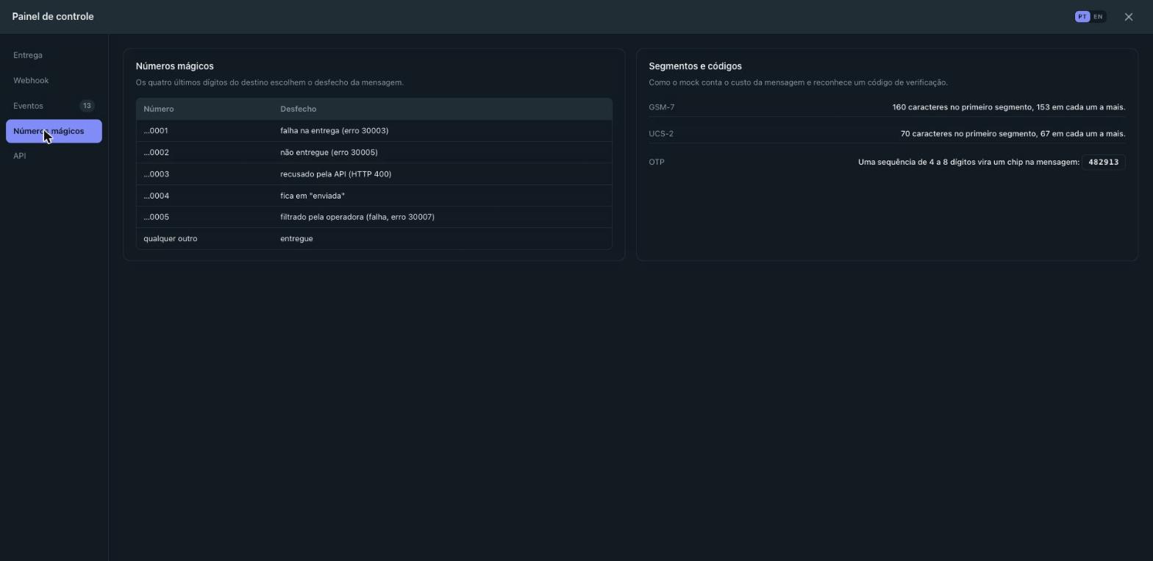Select the ...0001 number cell
Viewport: 1153px width, 561px height.
click(x=156, y=131)
